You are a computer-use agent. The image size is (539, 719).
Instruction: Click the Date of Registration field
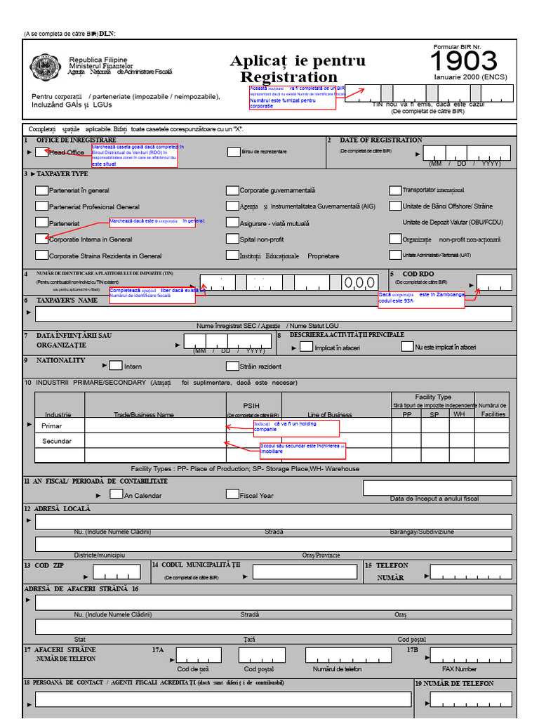point(467,152)
